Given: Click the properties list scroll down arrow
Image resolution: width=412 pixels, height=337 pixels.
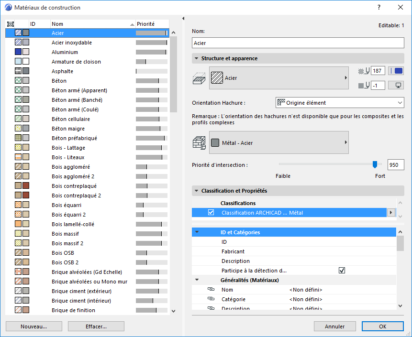Looking at the screenshot, I should pyautogui.click(x=400, y=306).
